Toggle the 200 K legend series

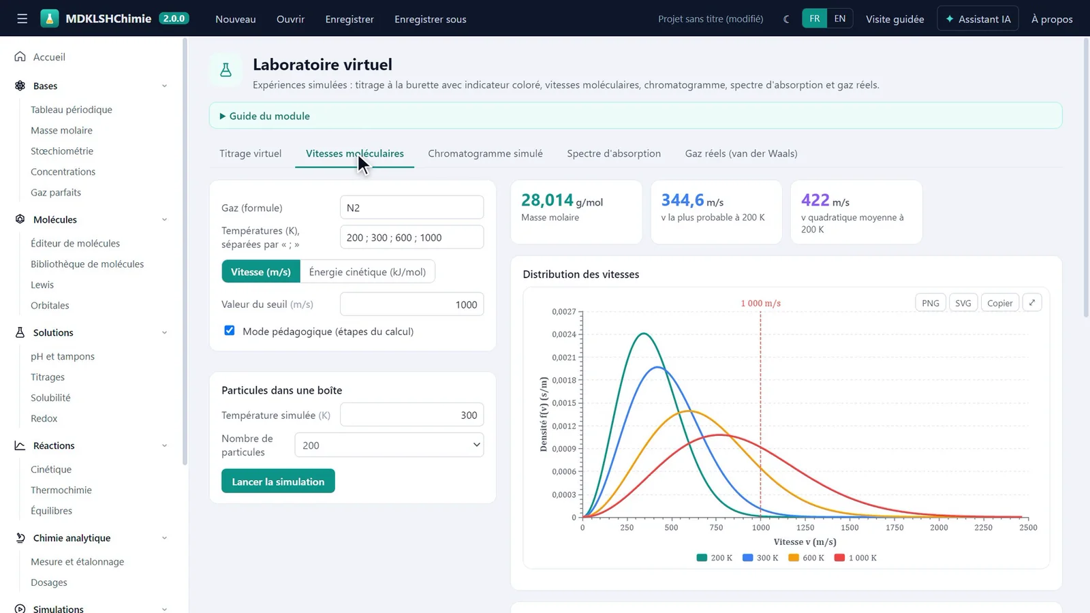pyautogui.click(x=715, y=558)
